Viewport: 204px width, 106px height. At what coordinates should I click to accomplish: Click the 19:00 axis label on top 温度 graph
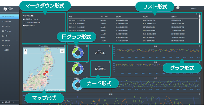tap(122, 57)
